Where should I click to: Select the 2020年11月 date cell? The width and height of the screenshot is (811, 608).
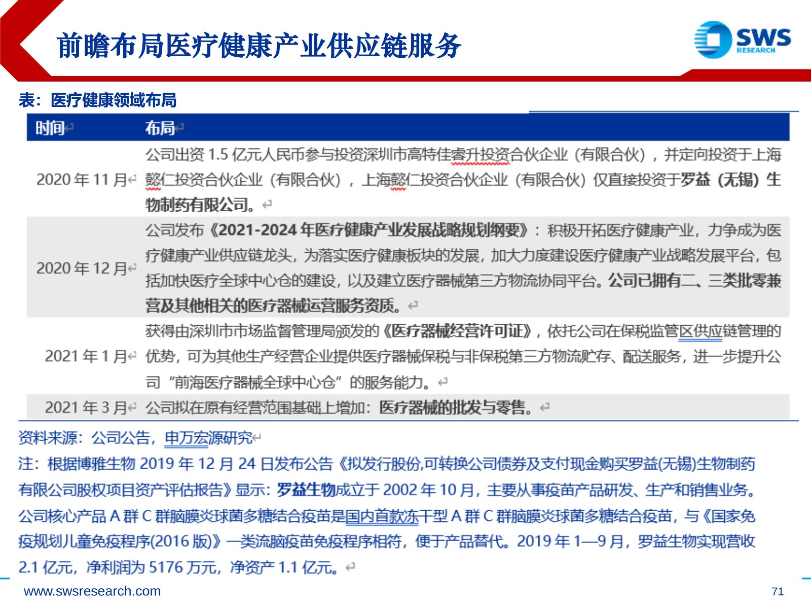point(82,179)
